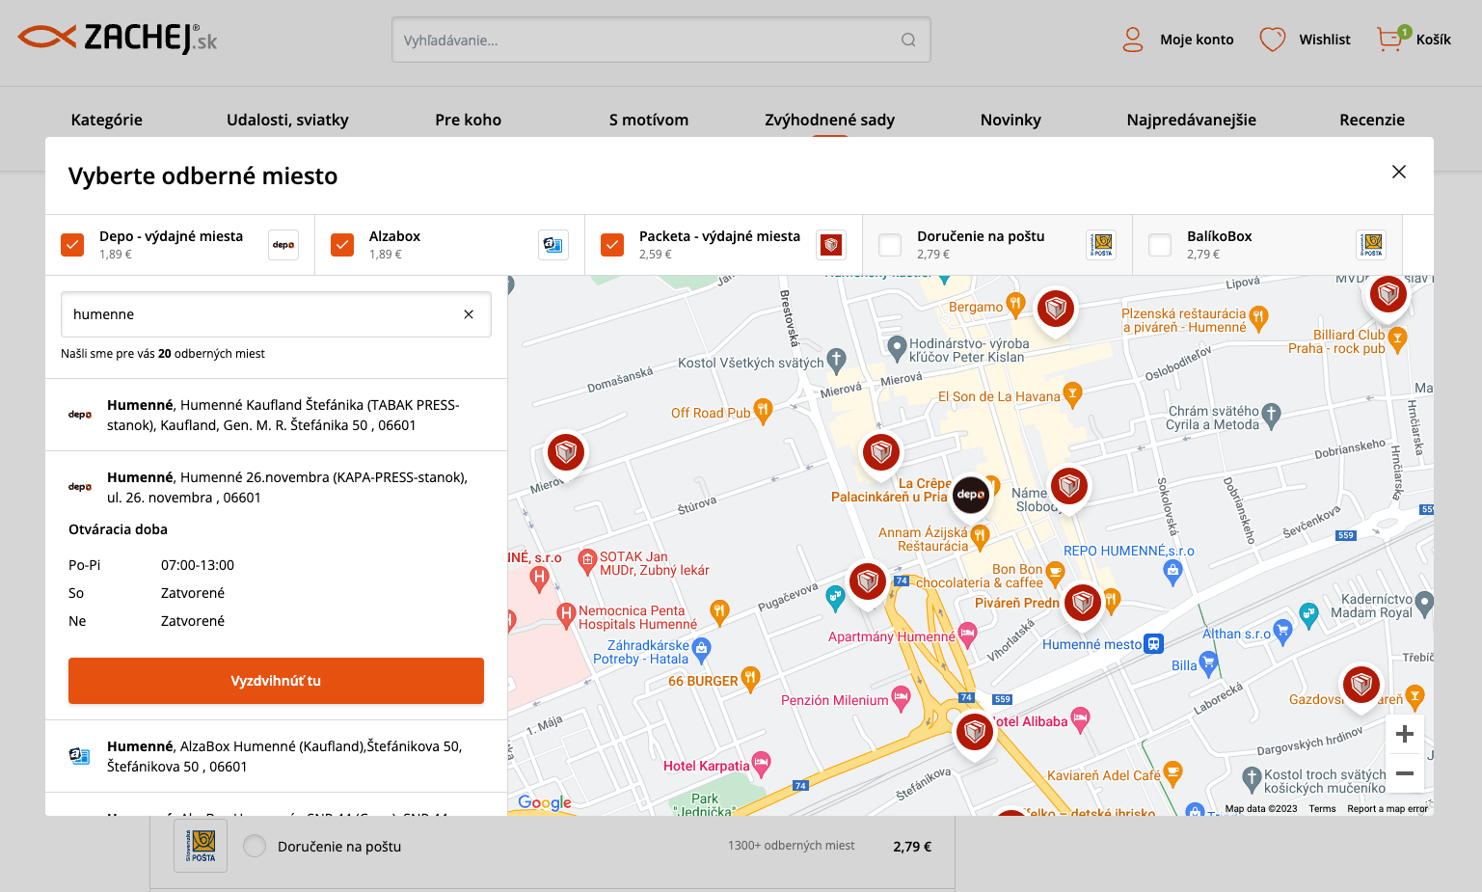1482x892 pixels.
Task: Zoom out on the map
Action: [1405, 773]
